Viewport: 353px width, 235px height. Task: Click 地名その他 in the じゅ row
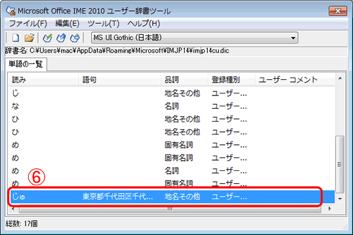pos(182,197)
